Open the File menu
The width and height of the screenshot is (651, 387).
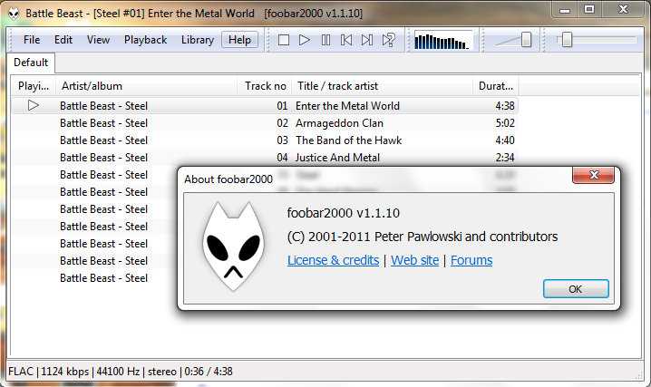(x=32, y=40)
